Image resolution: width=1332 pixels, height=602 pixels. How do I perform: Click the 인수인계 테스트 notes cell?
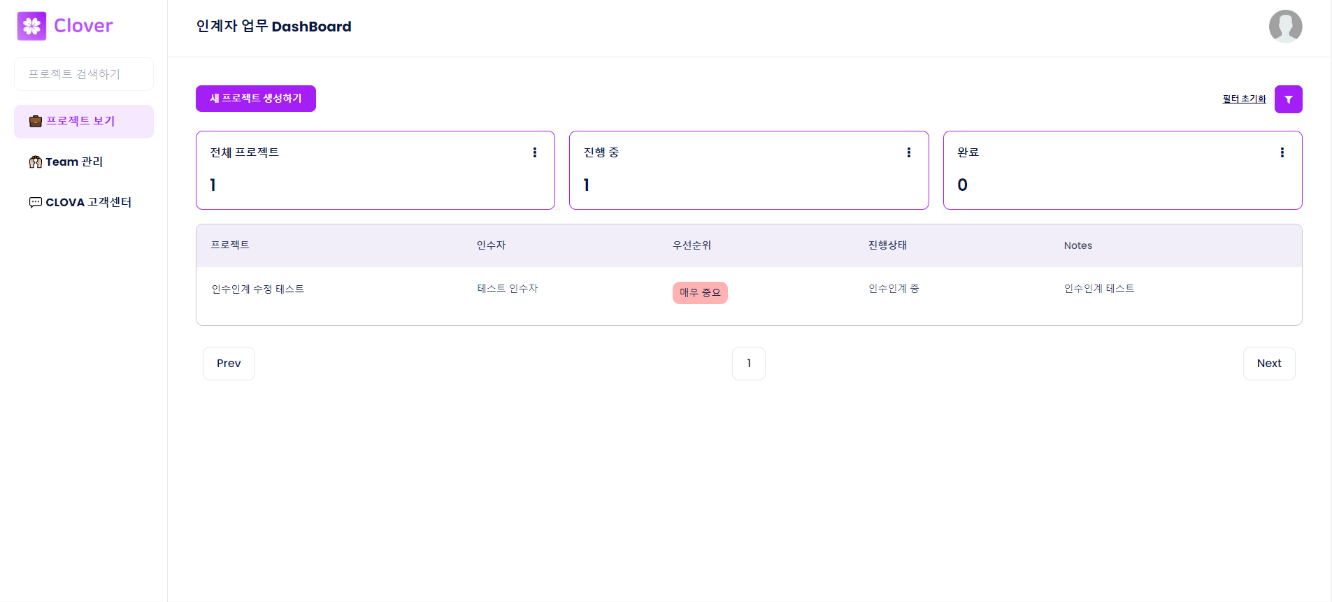(1099, 289)
